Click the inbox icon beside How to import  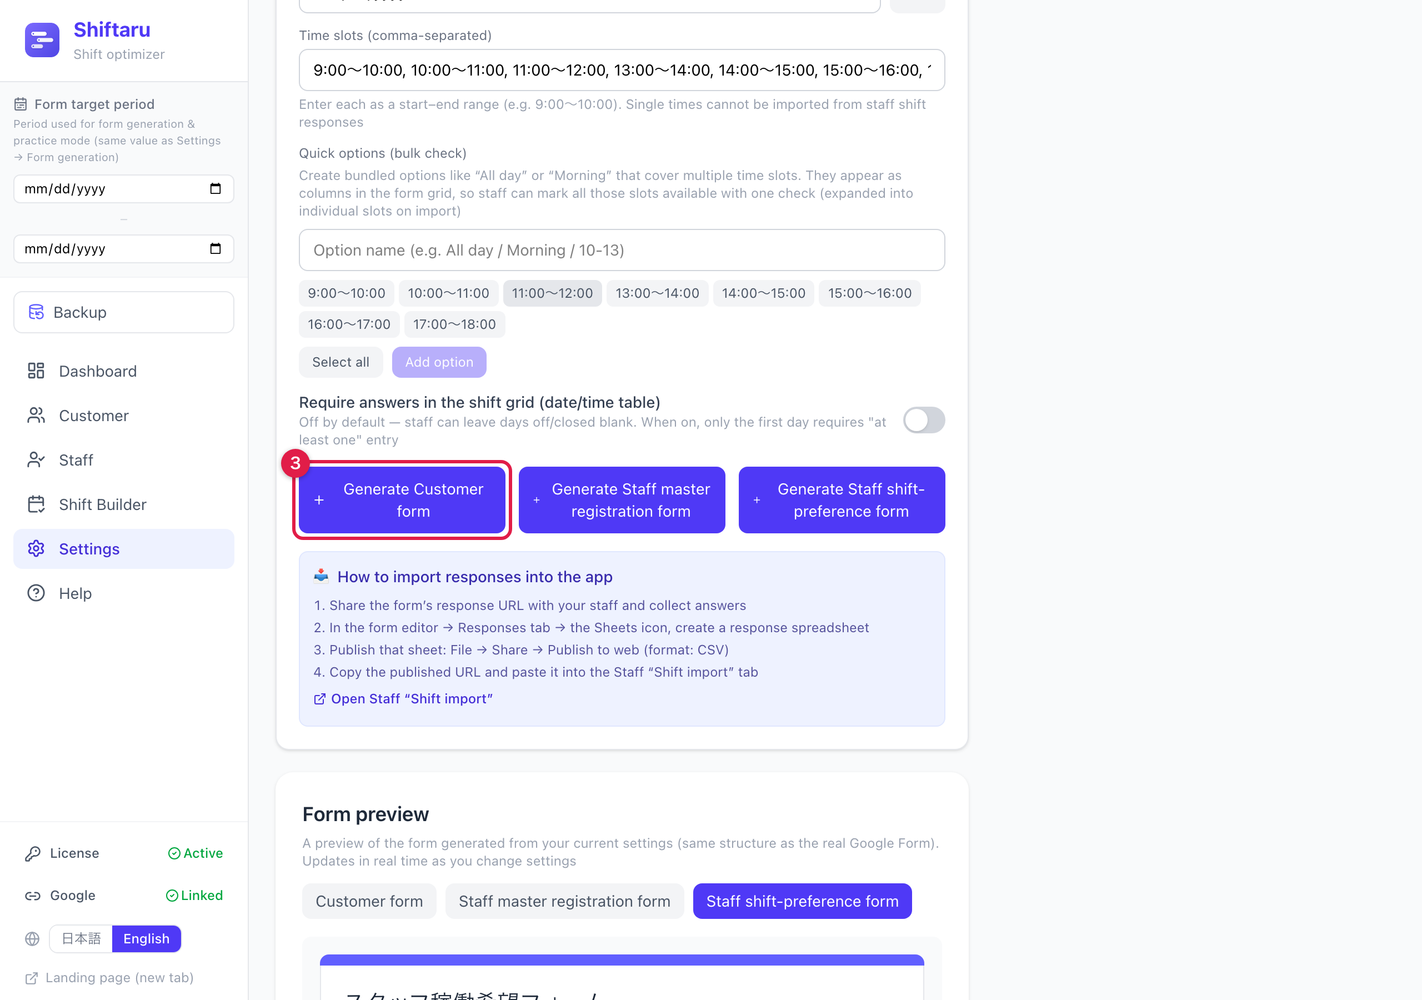tap(321, 576)
